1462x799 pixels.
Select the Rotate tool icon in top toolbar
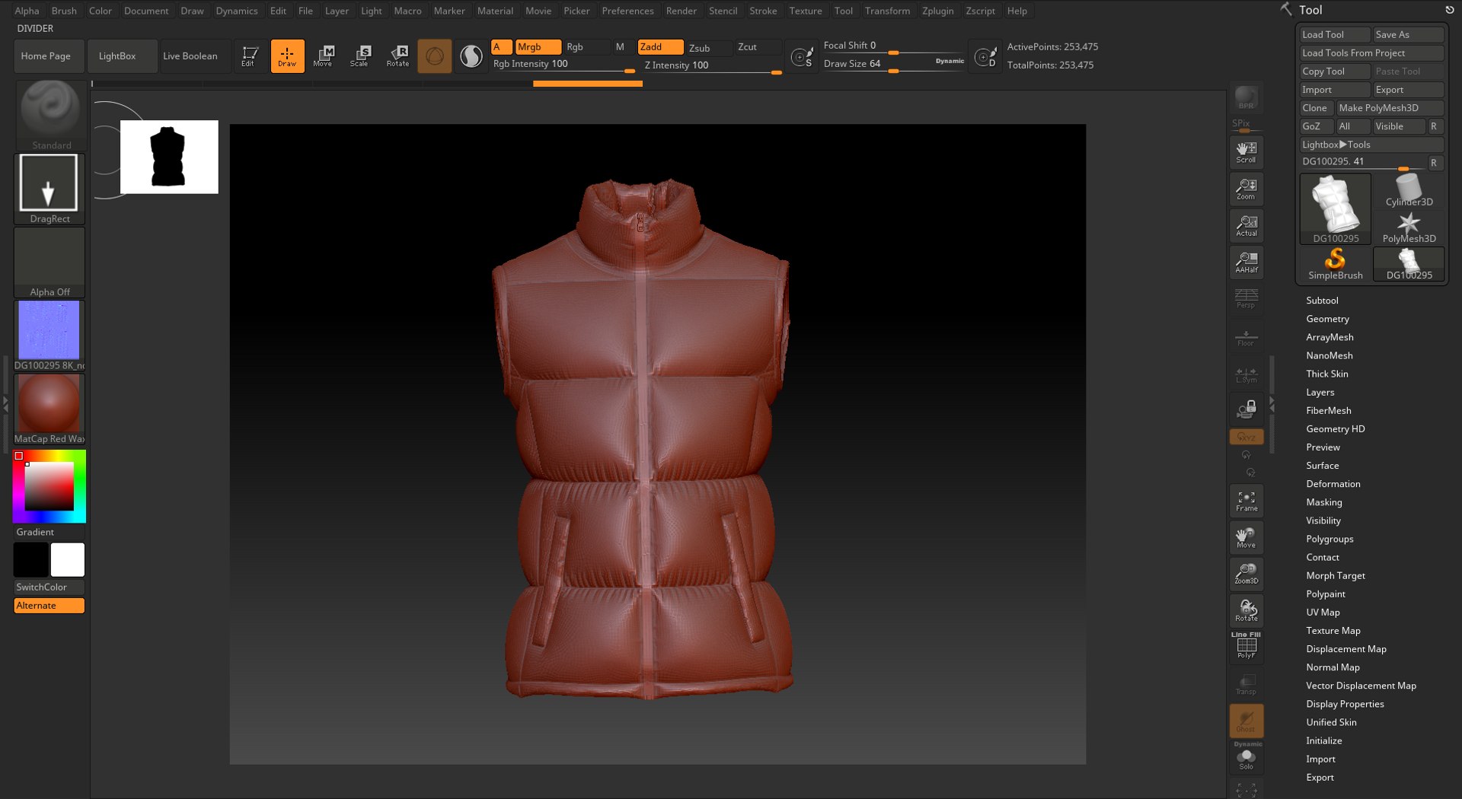[x=397, y=56]
